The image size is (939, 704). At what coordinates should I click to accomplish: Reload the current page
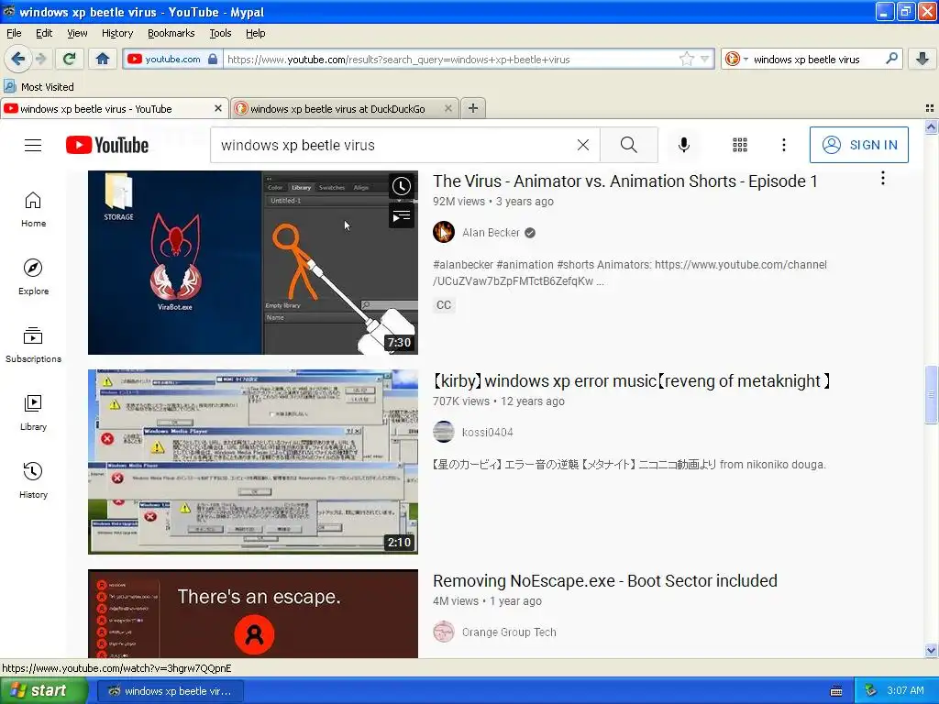click(70, 59)
